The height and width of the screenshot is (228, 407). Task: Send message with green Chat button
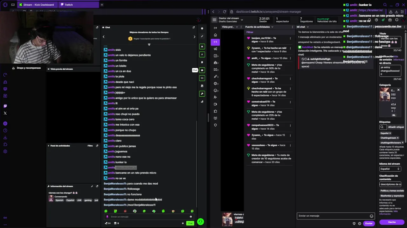190,223
